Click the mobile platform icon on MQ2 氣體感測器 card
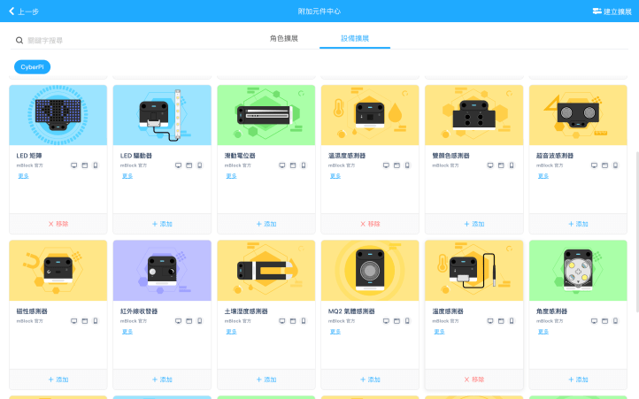The height and width of the screenshot is (399, 639). [407, 321]
